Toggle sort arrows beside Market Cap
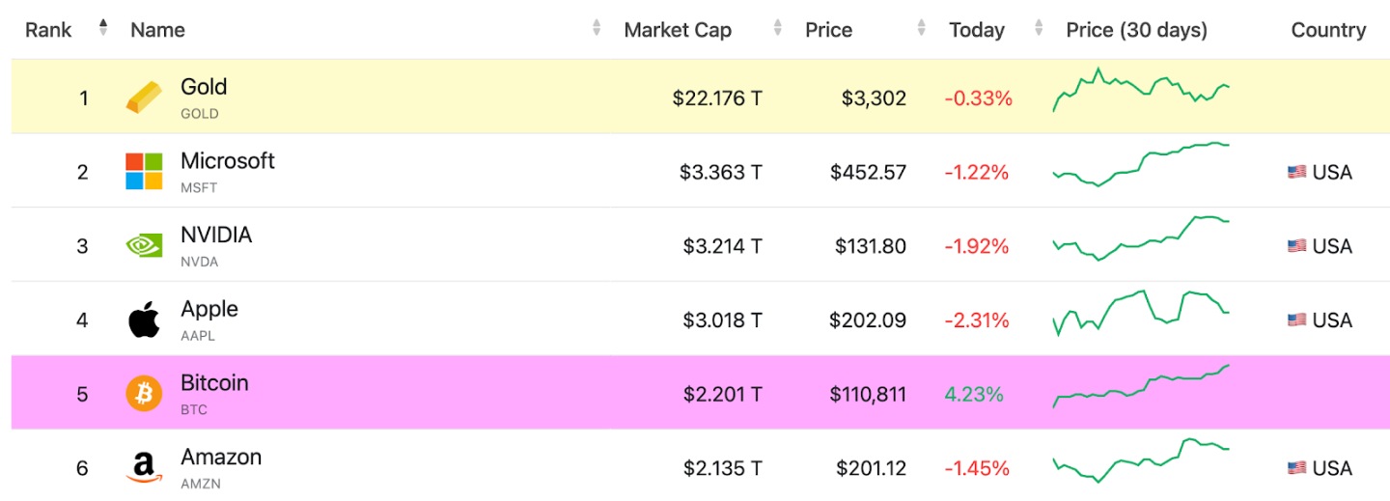Screen dimensions: 1390x501 [x=778, y=29]
